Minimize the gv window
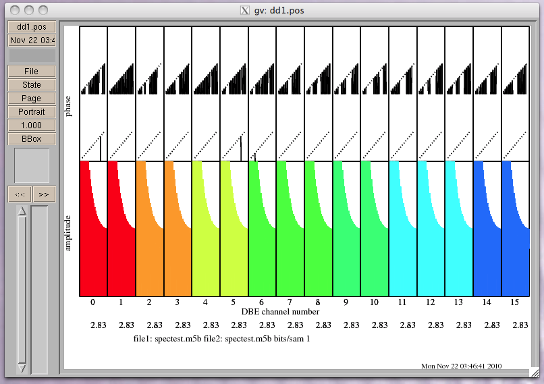Screen dimensions: 544x384 coord(29,10)
